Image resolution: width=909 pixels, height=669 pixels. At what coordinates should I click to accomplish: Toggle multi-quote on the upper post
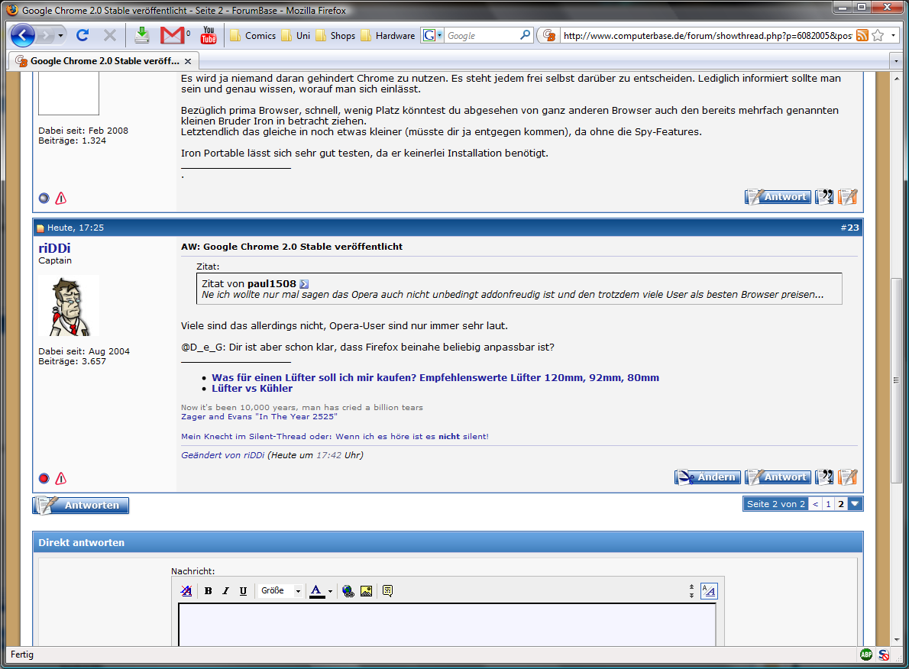[824, 197]
